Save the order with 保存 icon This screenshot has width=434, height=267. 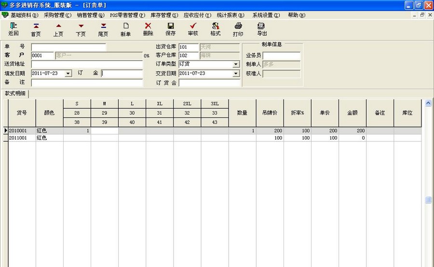[171, 29]
